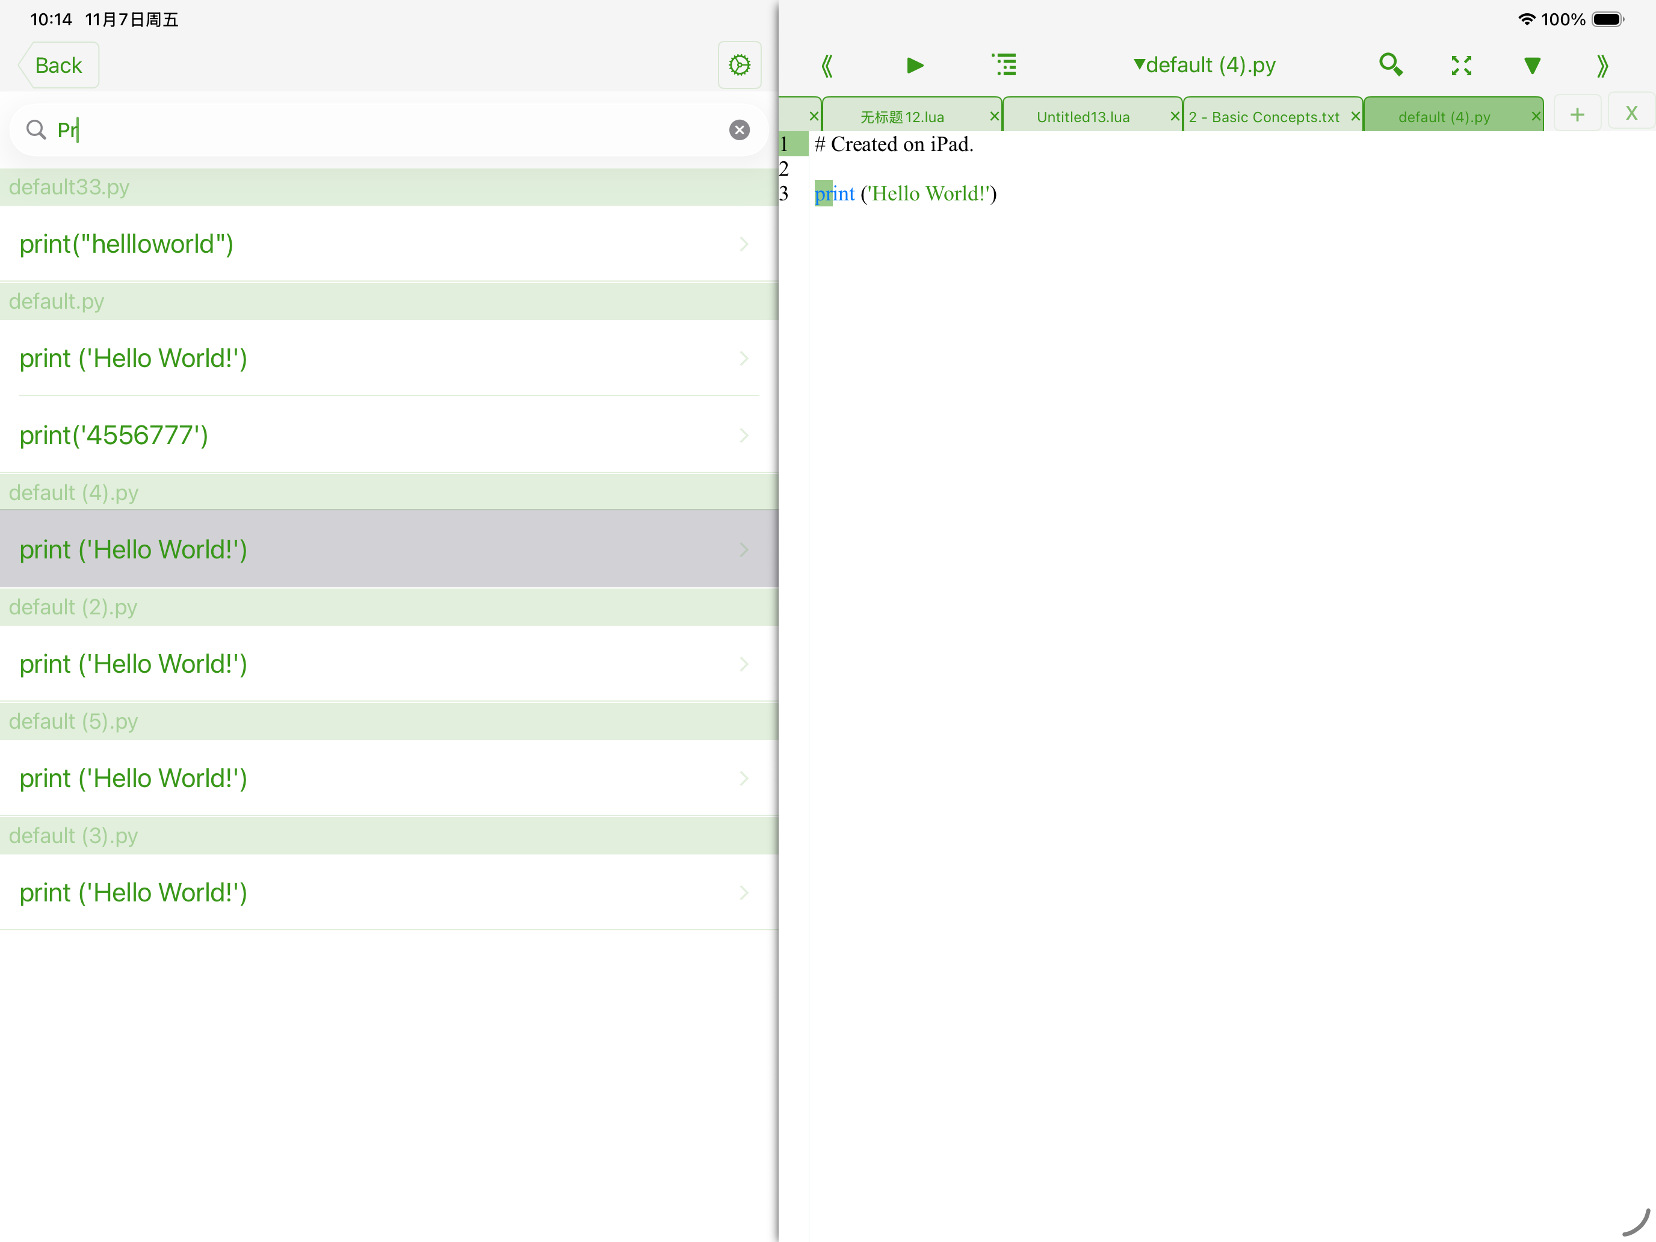This screenshot has width=1656, height=1242.
Task: Toggle the magnifier icon in search bar
Action: pos(37,129)
